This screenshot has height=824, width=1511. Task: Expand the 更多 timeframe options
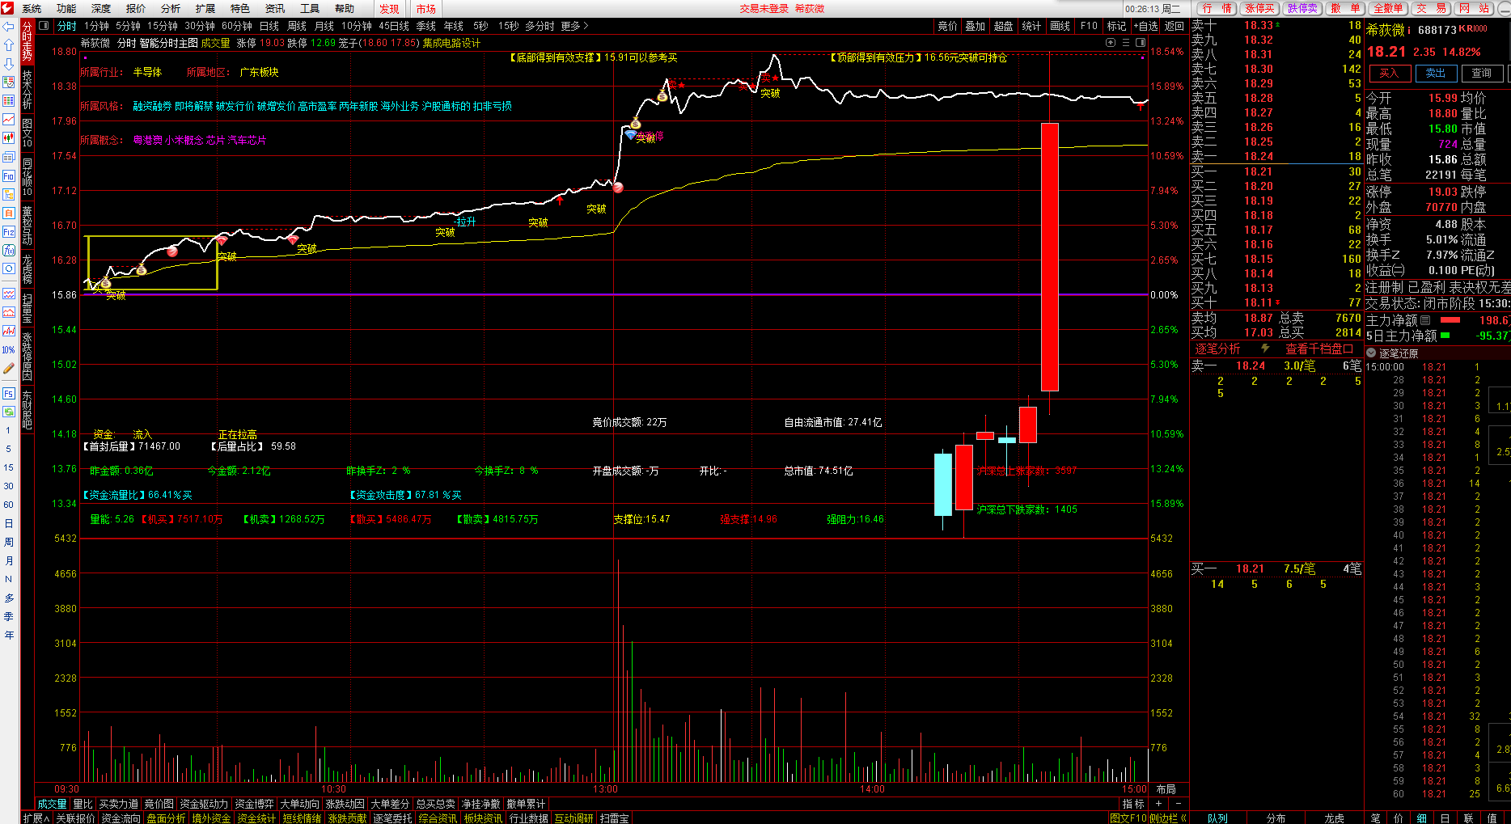[x=574, y=26]
